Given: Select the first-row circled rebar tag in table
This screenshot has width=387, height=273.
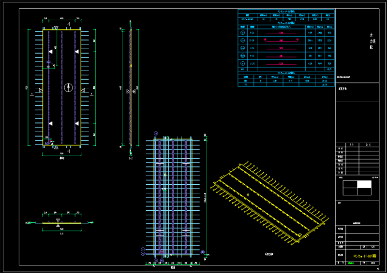Looking at the screenshot, I should tap(243, 32).
